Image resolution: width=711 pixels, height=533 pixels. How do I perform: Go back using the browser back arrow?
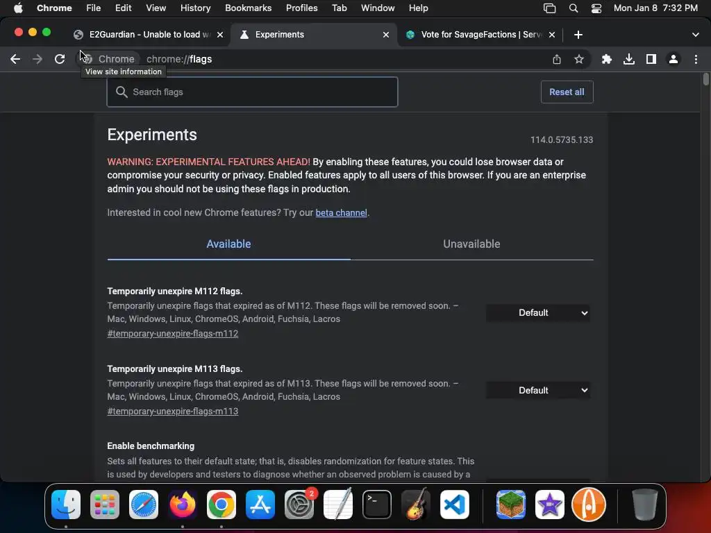click(15, 59)
